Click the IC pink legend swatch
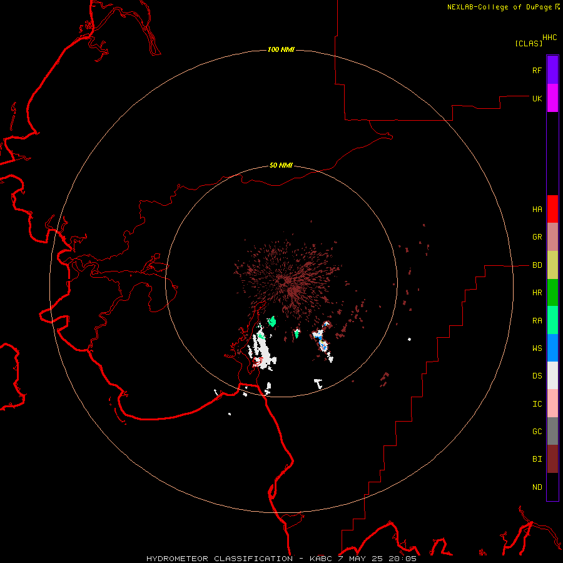This screenshot has height=563, width=563. coord(552,403)
